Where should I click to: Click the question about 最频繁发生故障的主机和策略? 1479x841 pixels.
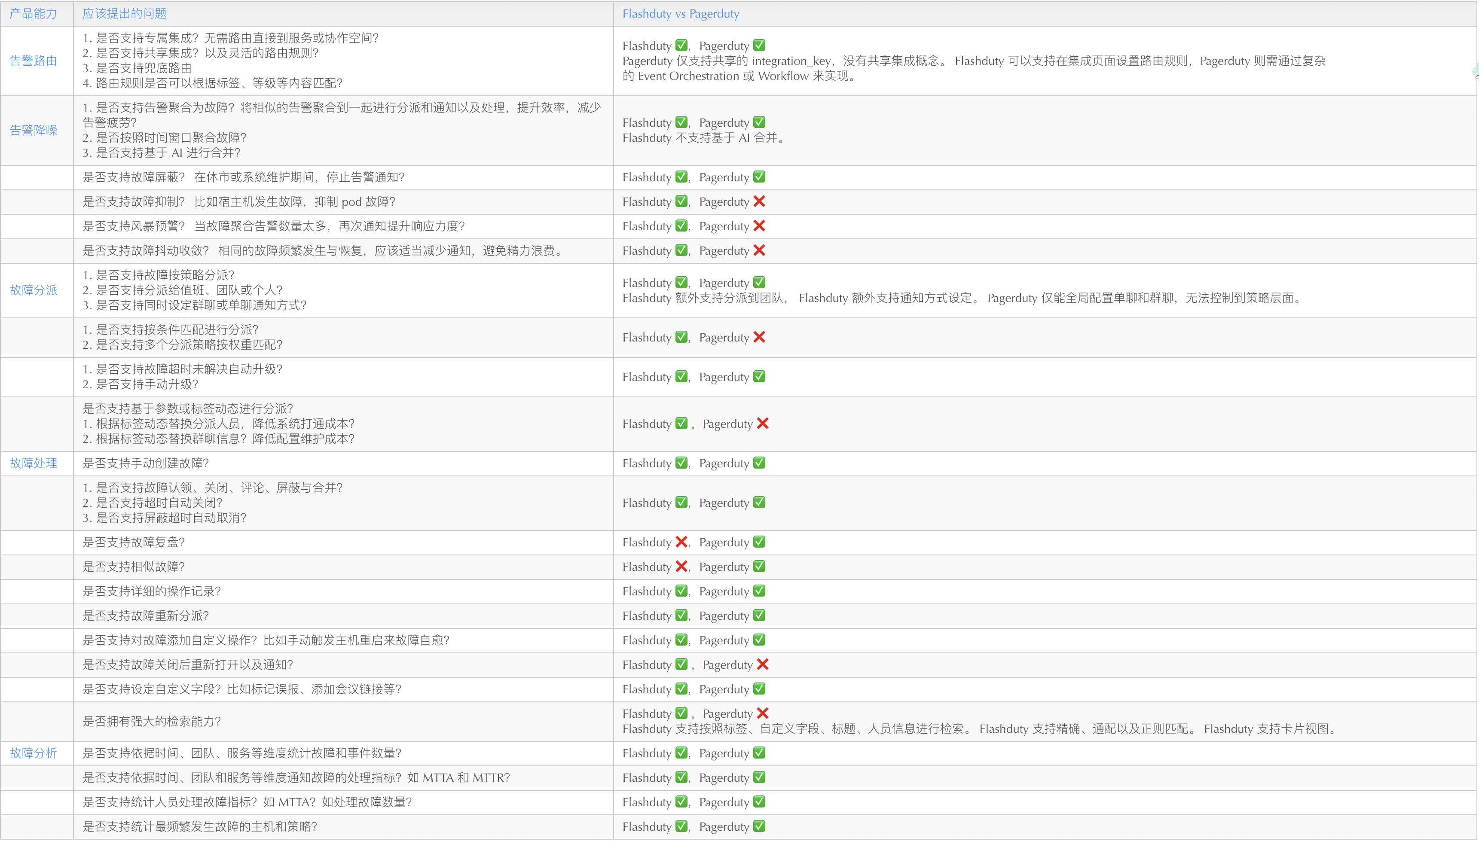(x=200, y=826)
